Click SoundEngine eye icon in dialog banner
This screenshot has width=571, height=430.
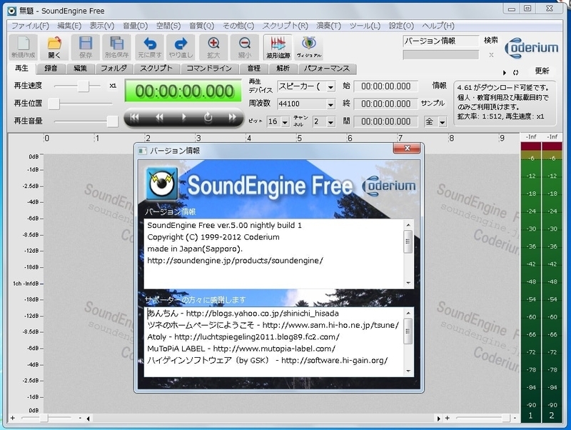coord(162,184)
